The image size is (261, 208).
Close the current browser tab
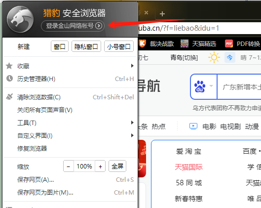point(146,13)
